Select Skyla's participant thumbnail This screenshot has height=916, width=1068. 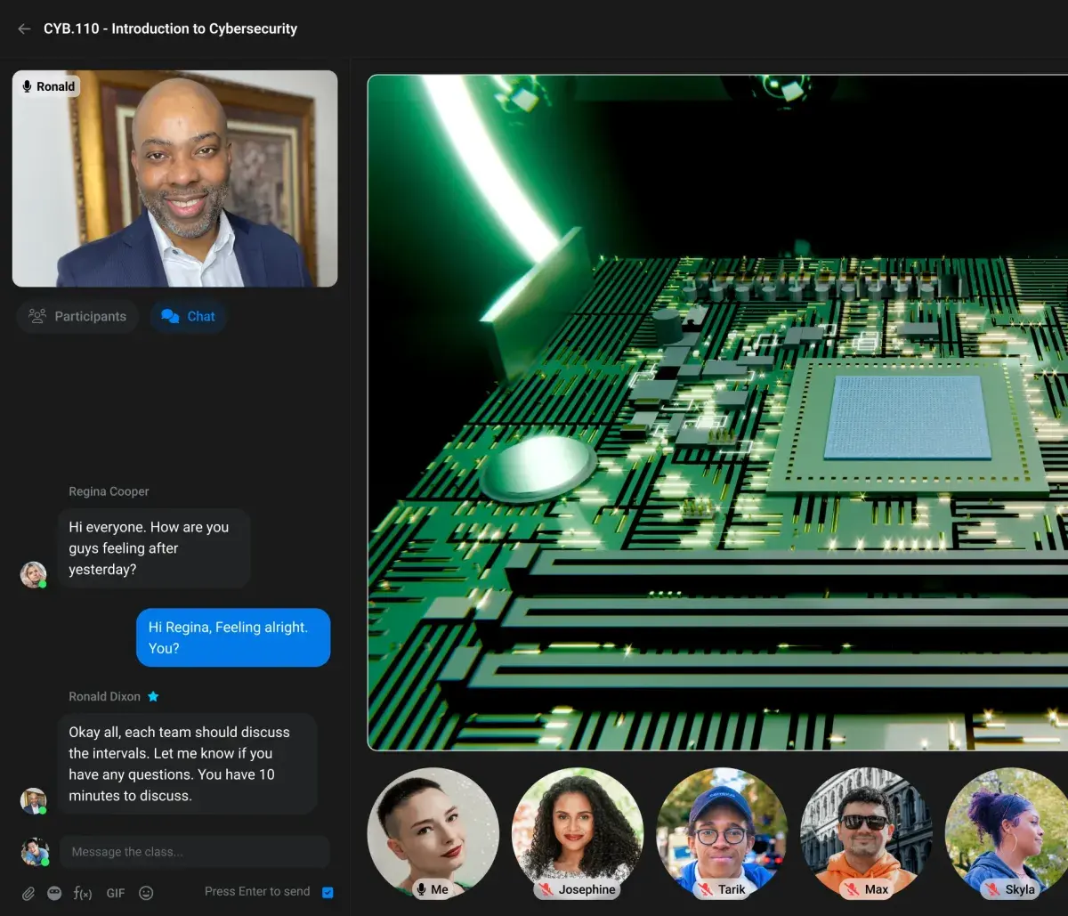click(1007, 833)
